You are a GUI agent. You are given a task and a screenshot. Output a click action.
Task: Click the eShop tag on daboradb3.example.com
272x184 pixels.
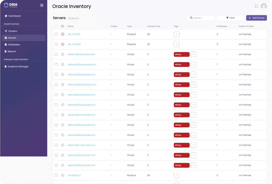[x=181, y=105]
